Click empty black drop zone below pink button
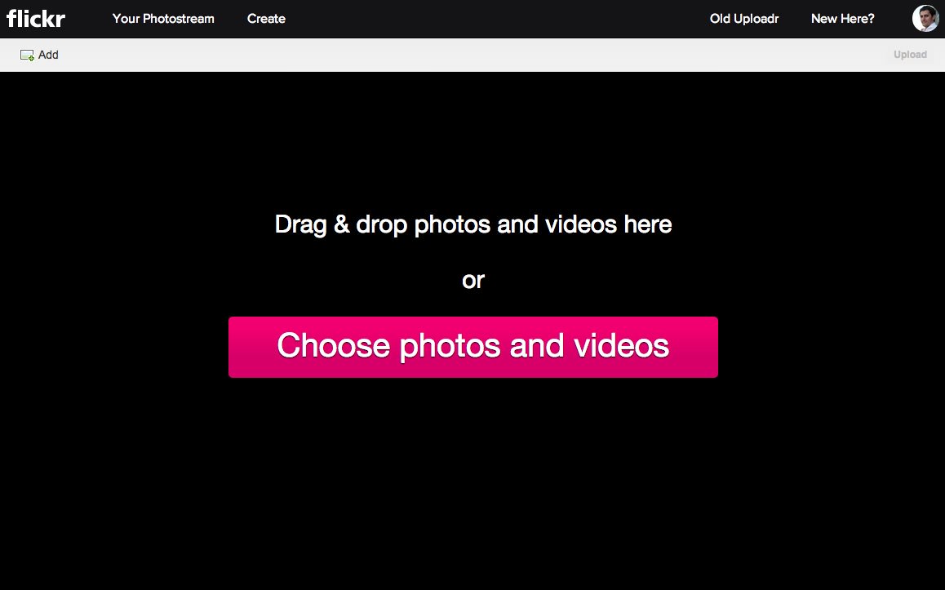Image resolution: width=945 pixels, height=590 pixels. click(473, 482)
